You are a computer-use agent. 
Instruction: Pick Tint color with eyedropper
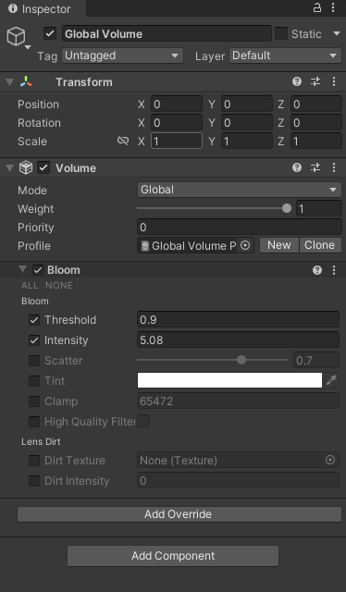coord(331,380)
